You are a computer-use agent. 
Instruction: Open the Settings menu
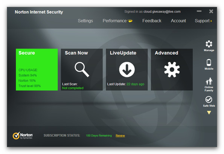(x=85, y=21)
